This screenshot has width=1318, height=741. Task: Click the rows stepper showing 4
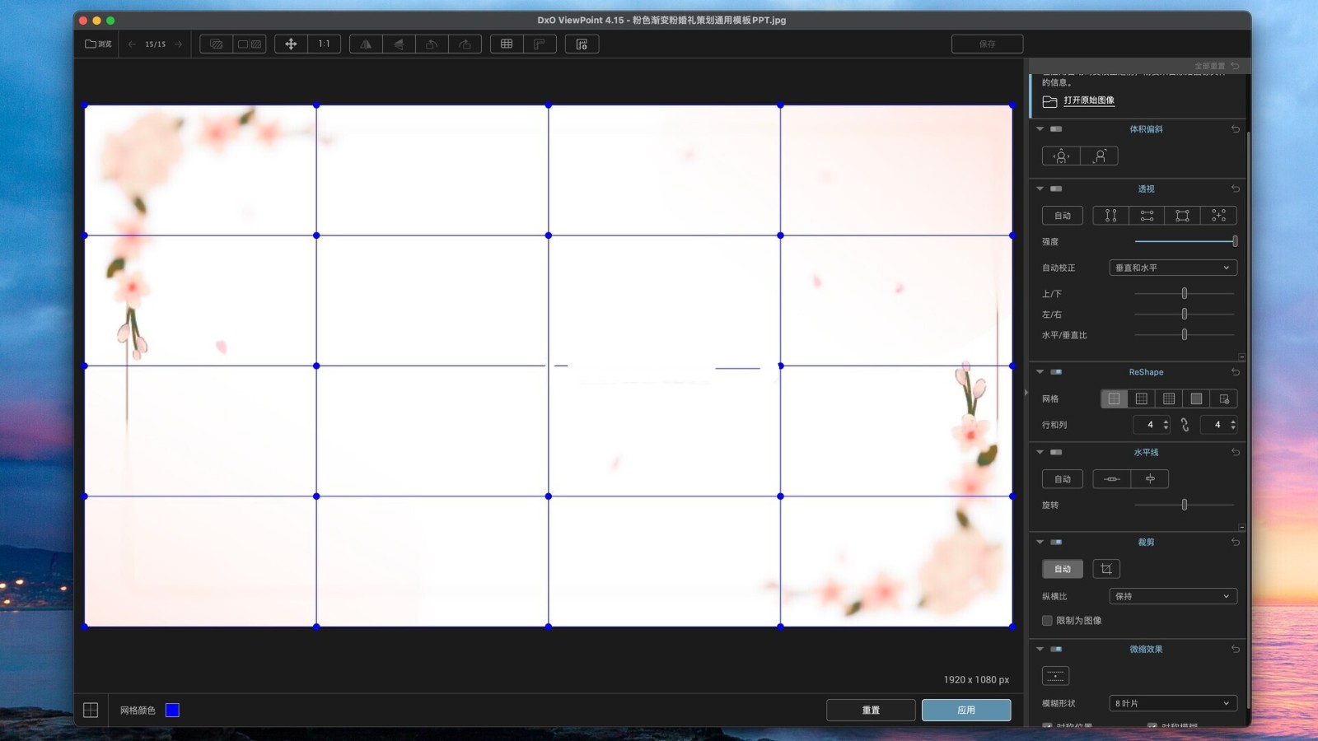click(x=1152, y=425)
